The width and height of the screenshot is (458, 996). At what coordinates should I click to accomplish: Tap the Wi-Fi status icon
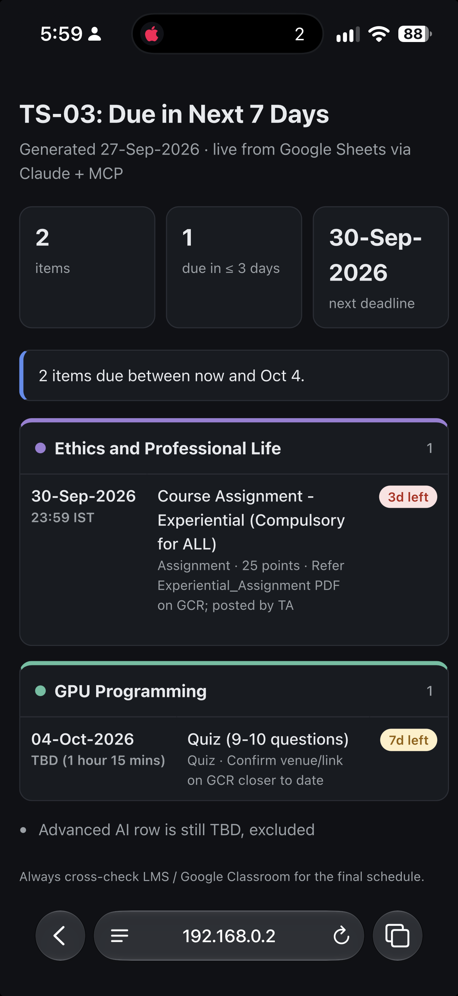pyautogui.click(x=379, y=34)
